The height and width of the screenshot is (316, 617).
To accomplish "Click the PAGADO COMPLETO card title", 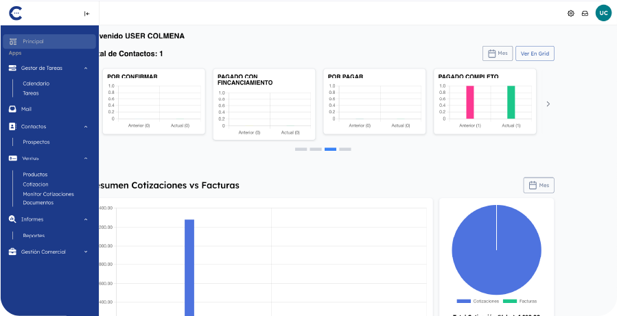I will pyautogui.click(x=468, y=76).
